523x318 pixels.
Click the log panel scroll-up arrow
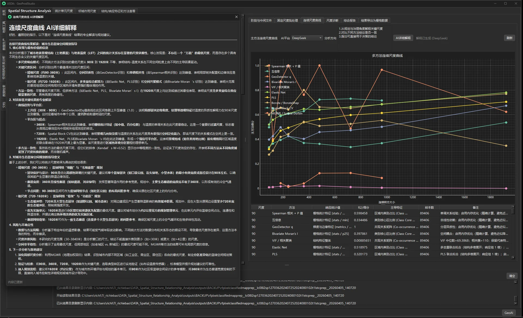coord(515,282)
